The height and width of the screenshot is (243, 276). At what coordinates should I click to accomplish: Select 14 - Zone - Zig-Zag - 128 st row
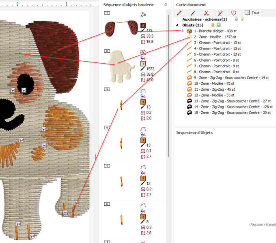point(233,107)
